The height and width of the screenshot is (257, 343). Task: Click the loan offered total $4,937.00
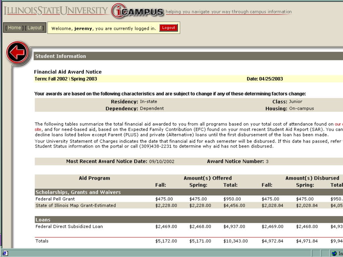point(234,227)
